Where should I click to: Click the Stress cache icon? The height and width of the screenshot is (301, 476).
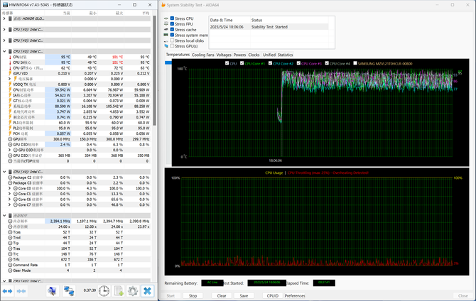(166, 29)
